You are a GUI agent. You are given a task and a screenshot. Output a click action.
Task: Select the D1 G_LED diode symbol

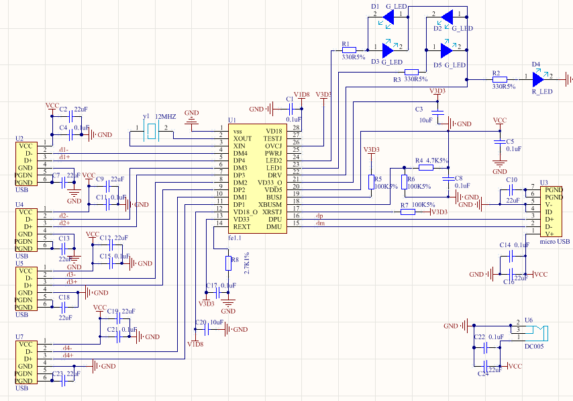point(387,17)
